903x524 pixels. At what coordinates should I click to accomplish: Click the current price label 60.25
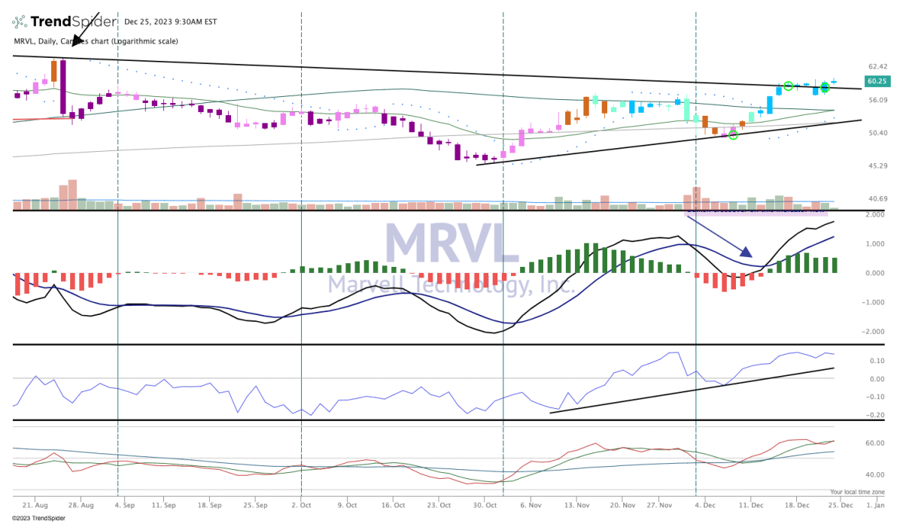[x=877, y=81]
